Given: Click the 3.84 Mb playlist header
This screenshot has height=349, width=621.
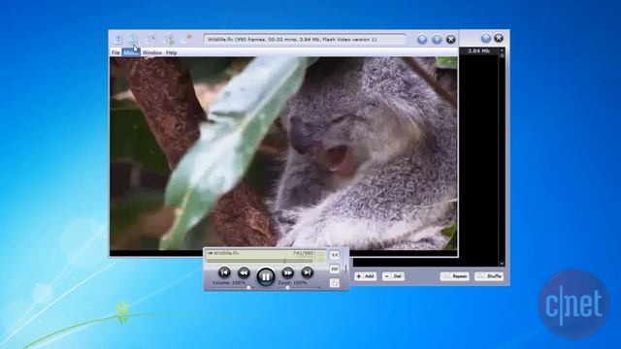Looking at the screenshot, I should click(x=478, y=51).
